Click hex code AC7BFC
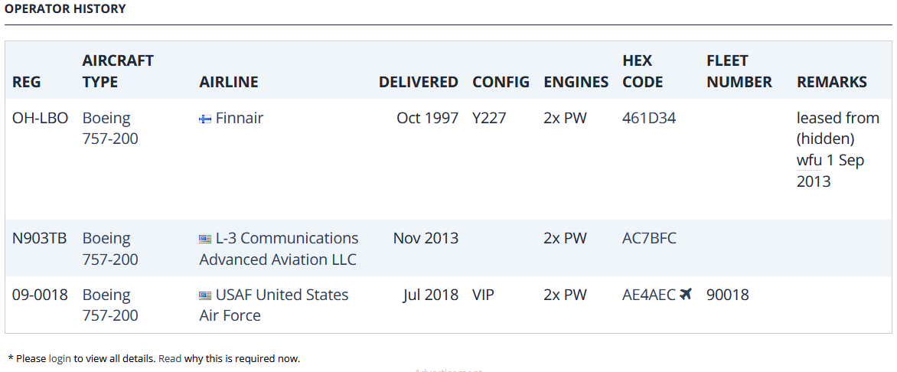The width and height of the screenshot is (897, 372). click(x=649, y=237)
